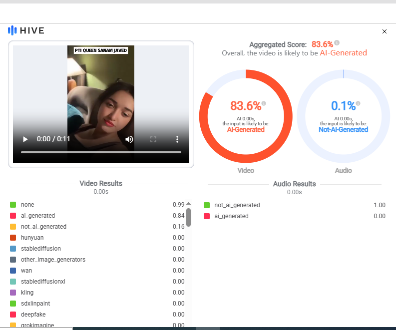This screenshot has width=396, height=330.
Task: Click the video AI-Generated donut chart
Action: point(246,116)
